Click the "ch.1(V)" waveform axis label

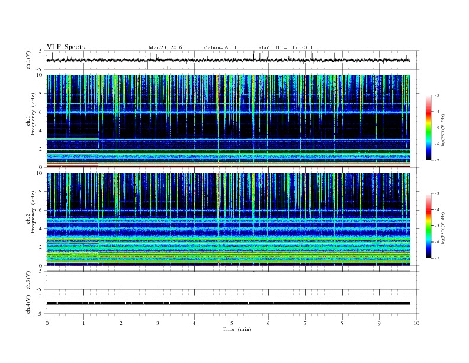pos(28,60)
